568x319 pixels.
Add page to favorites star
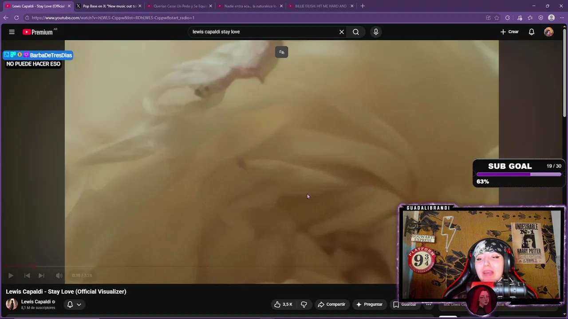pos(497,18)
